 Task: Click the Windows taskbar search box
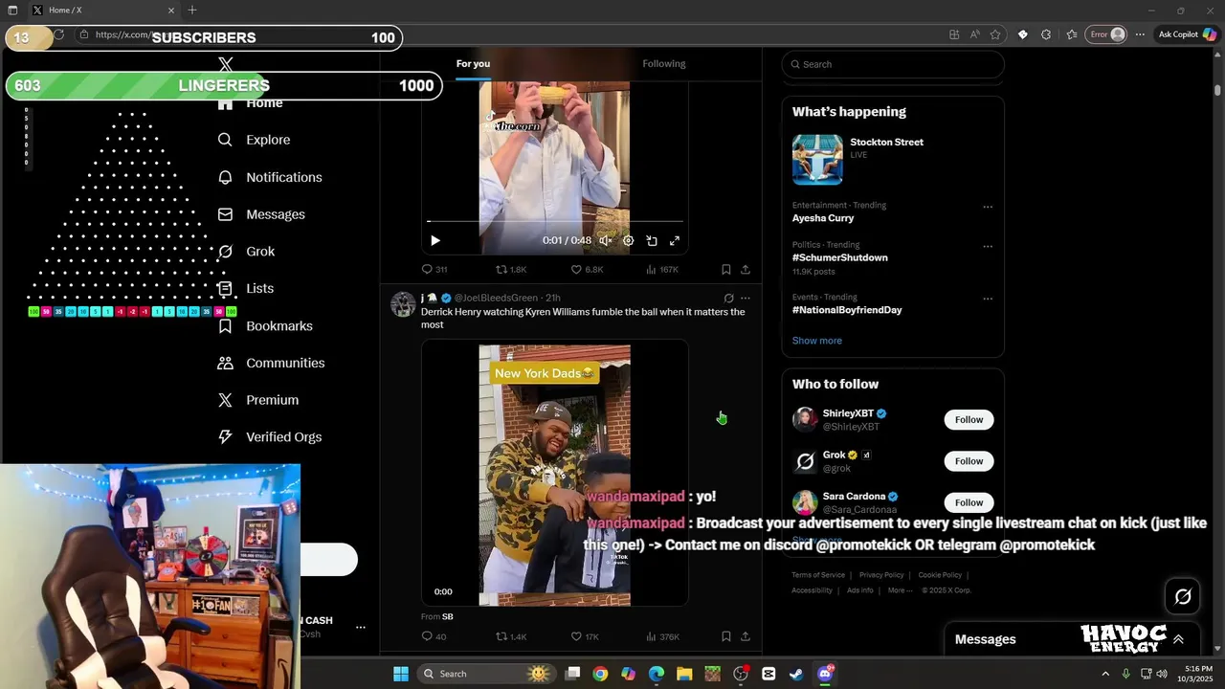pyautogui.click(x=487, y=674)
